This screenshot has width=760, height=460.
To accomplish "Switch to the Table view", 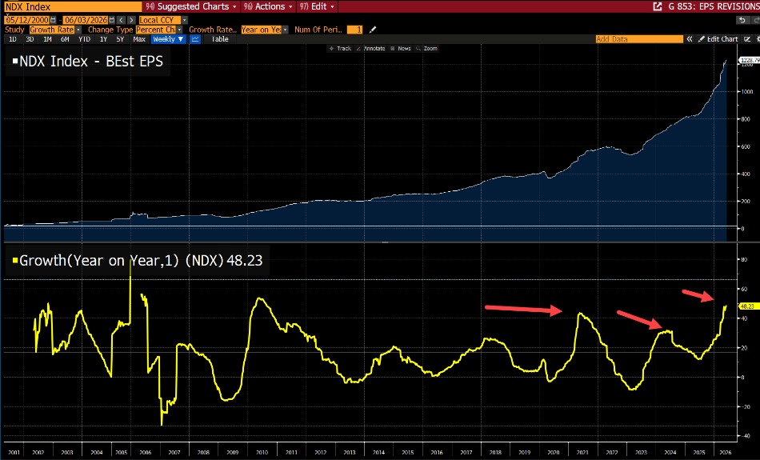I will point(219,39).
